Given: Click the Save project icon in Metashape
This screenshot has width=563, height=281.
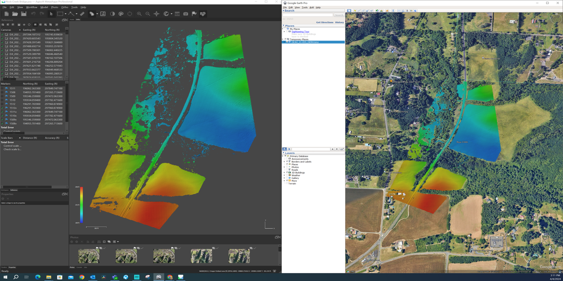Looking at the screenshot, I should click(23, 14).
